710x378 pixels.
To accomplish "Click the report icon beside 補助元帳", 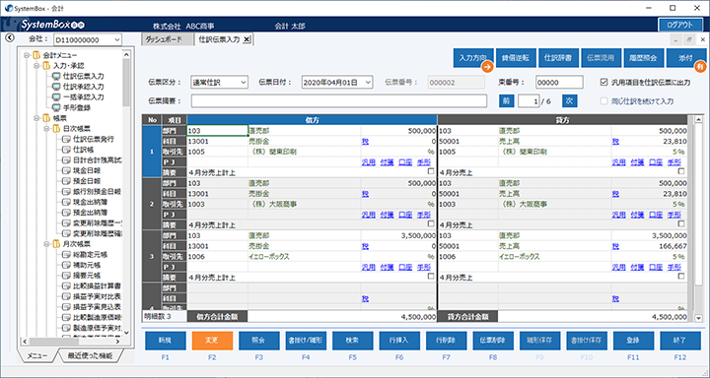I will pos(66,265).
